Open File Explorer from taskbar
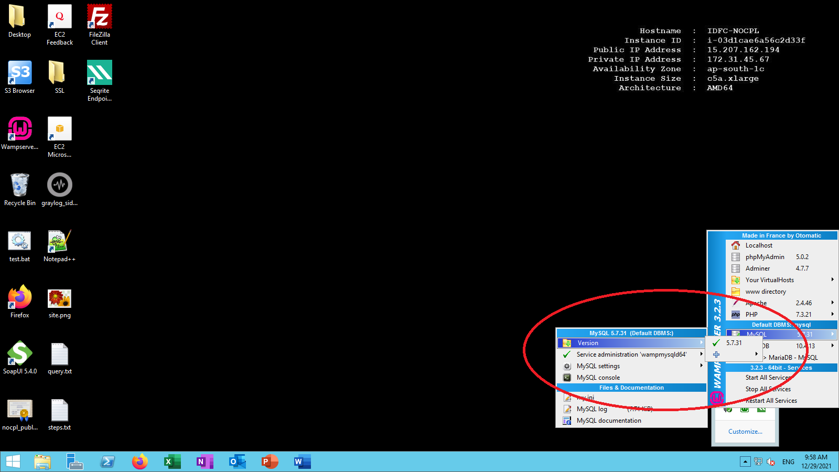Screen dimensions: 839x472 click(x=42, y=462)
